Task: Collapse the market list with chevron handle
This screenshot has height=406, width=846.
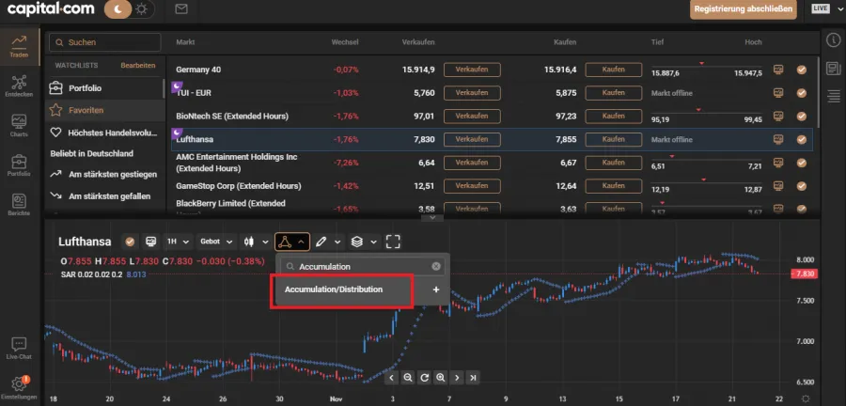Action: 431,218
